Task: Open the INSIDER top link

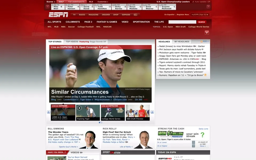Action: tap(106, 15)
